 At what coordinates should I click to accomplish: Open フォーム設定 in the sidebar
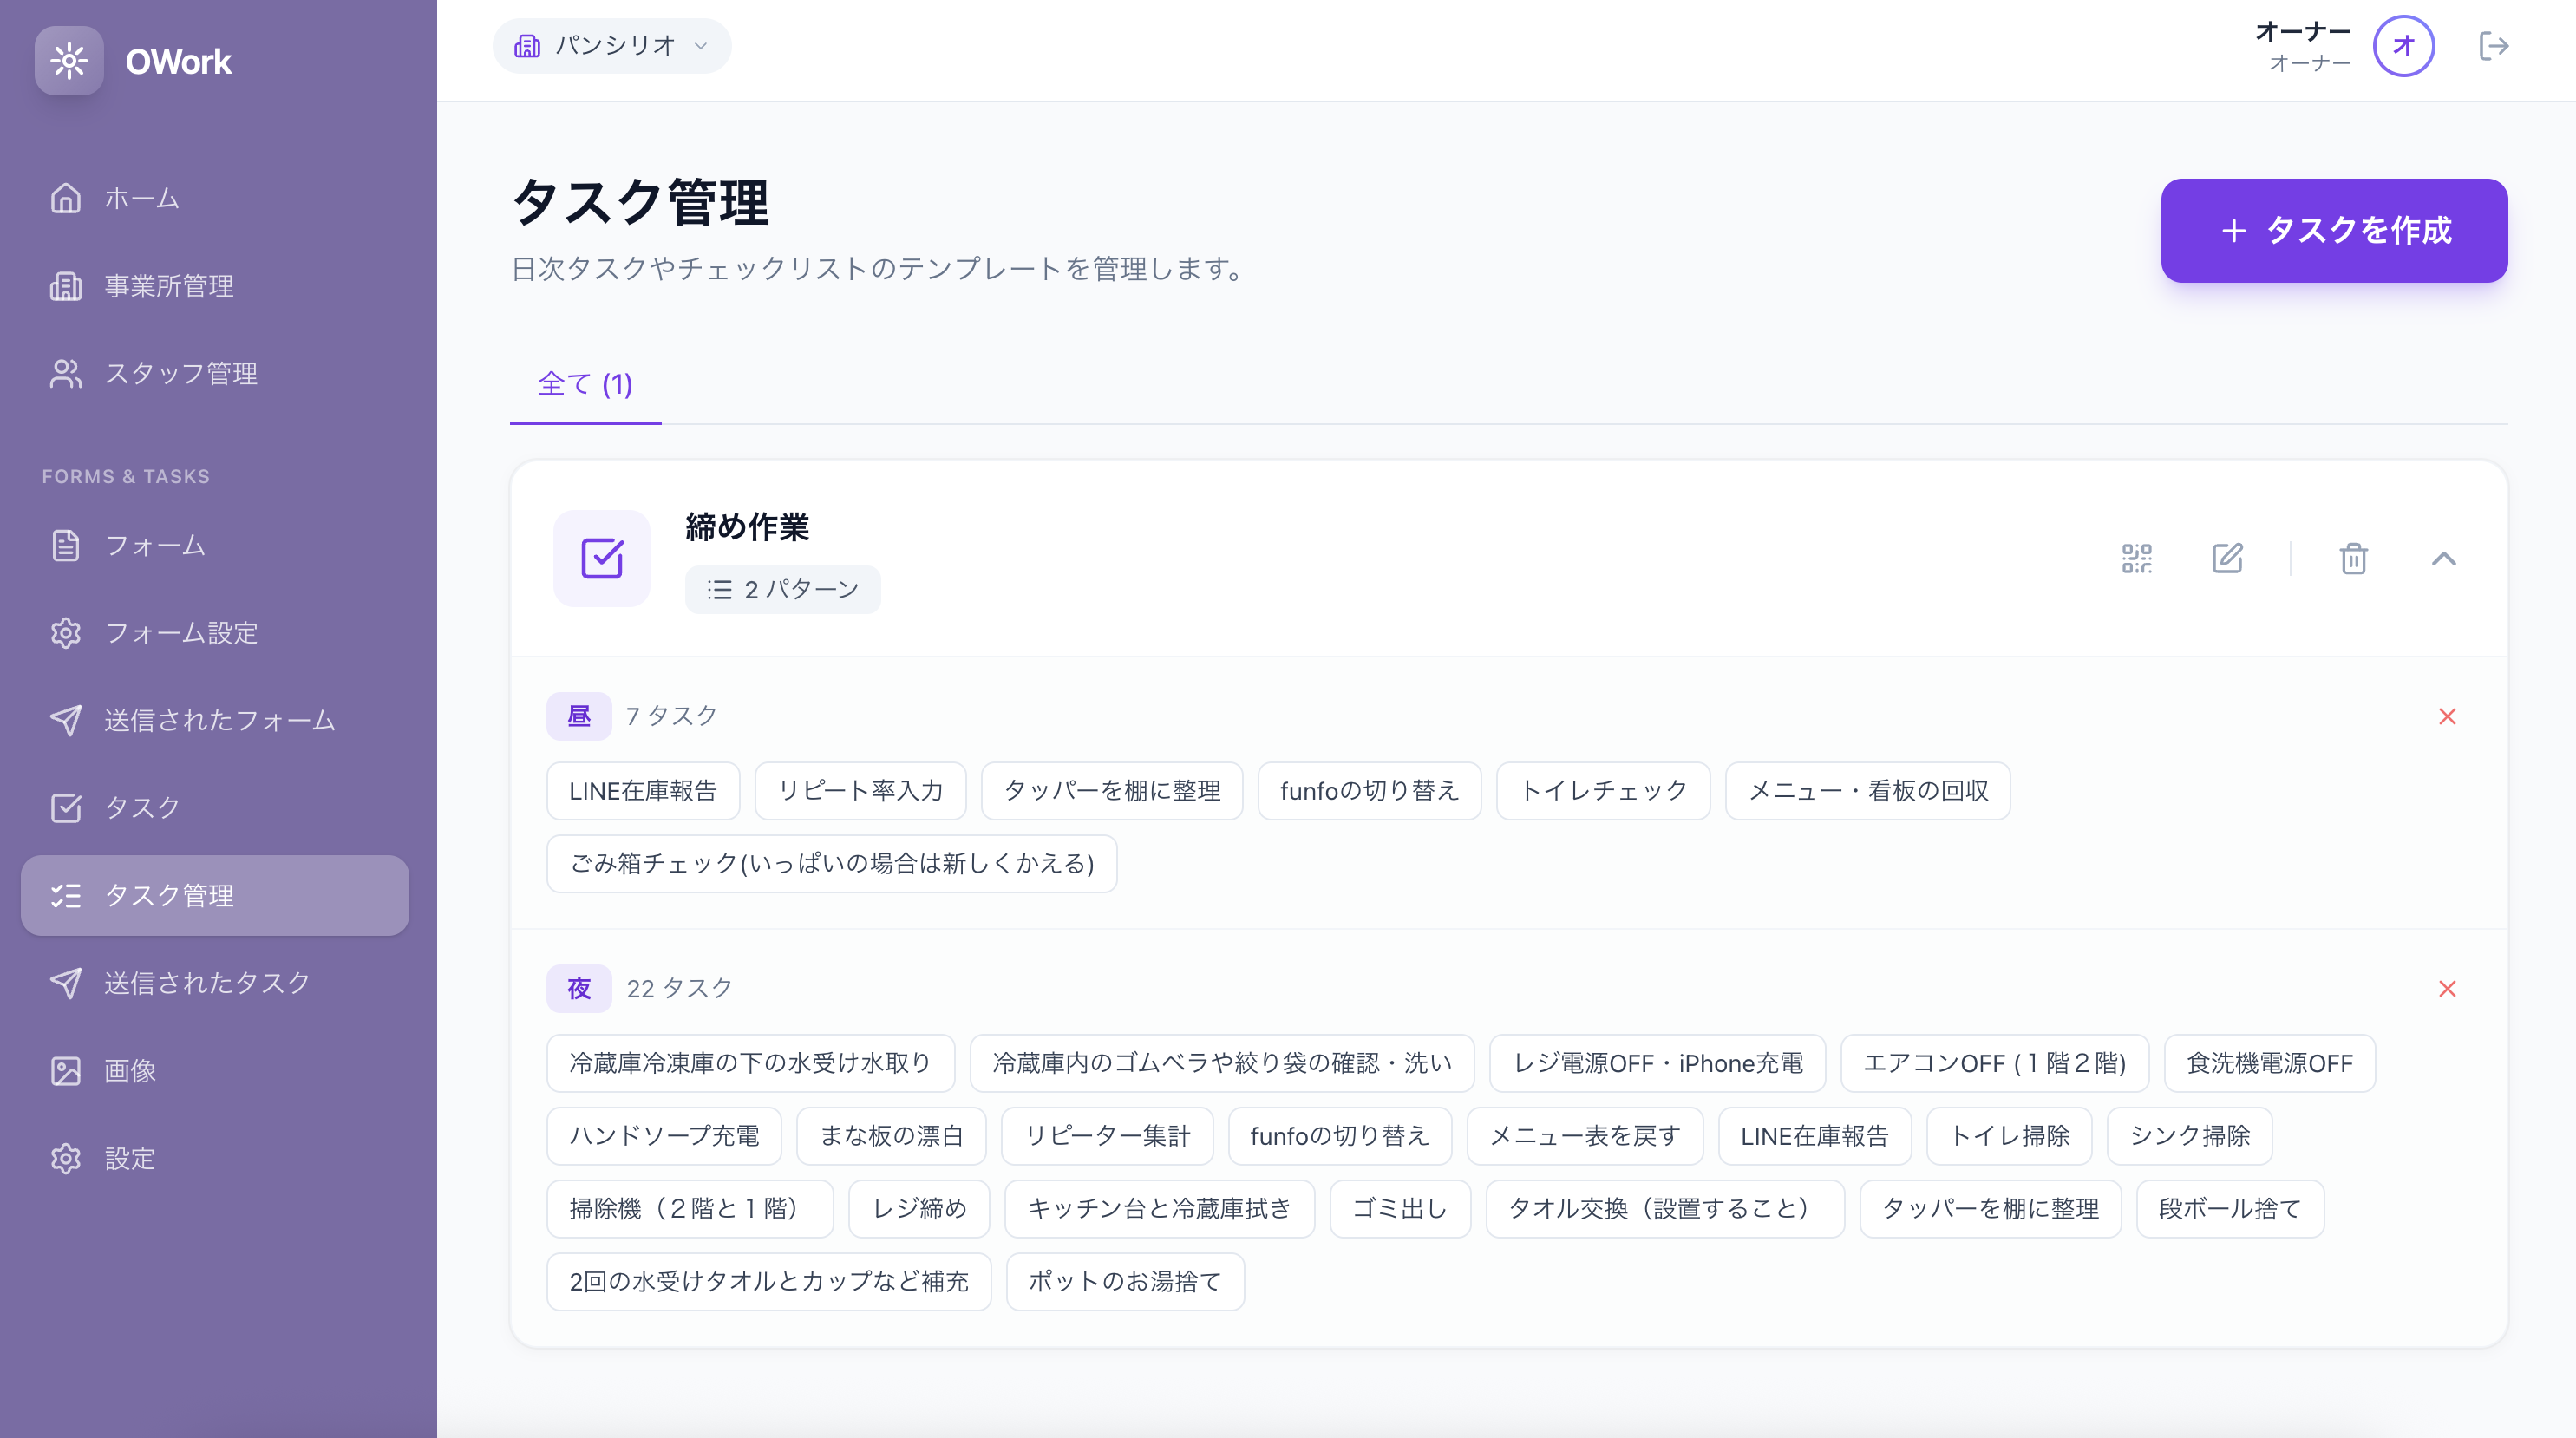pyautogui.click(x=180, y=633)
